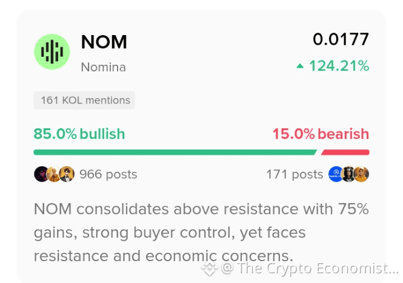Click the green price-up triangle arrow
The width and height of the screenshot is (403, 283).
[x=300, y=67]
